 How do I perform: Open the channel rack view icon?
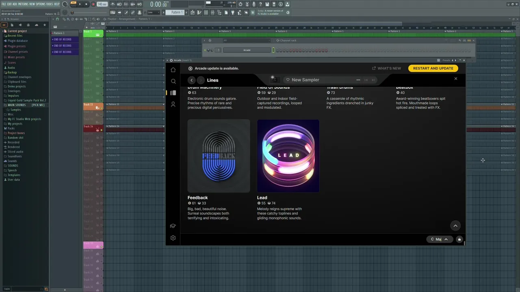[x=206, y=12]
